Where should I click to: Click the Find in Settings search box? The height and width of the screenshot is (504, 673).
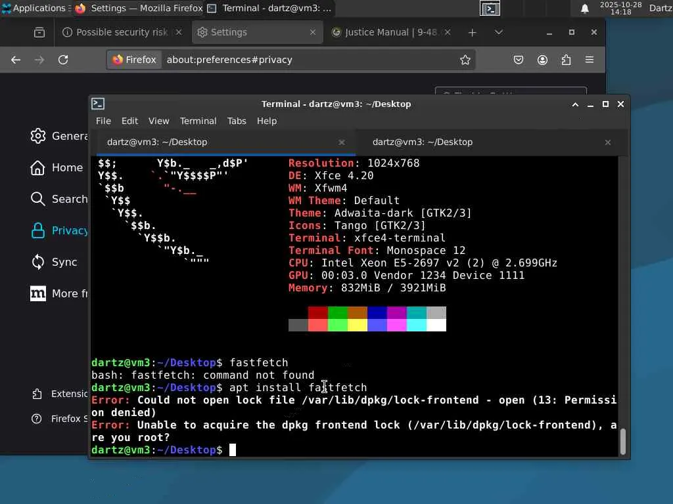(511, 91)
